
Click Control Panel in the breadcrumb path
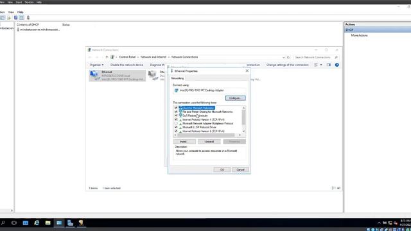[x=127, y=57]
